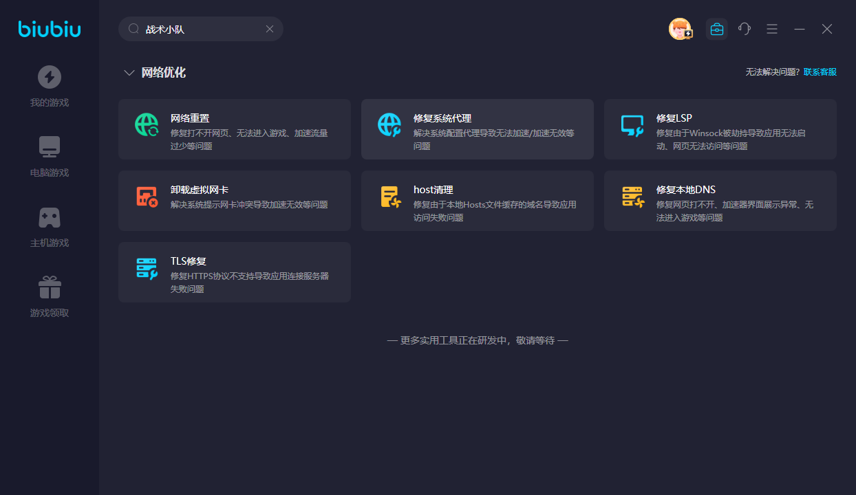Click the 修复系统代理 globe wrench icon
The image size is (856, 495).
click(x=389, y=124)
